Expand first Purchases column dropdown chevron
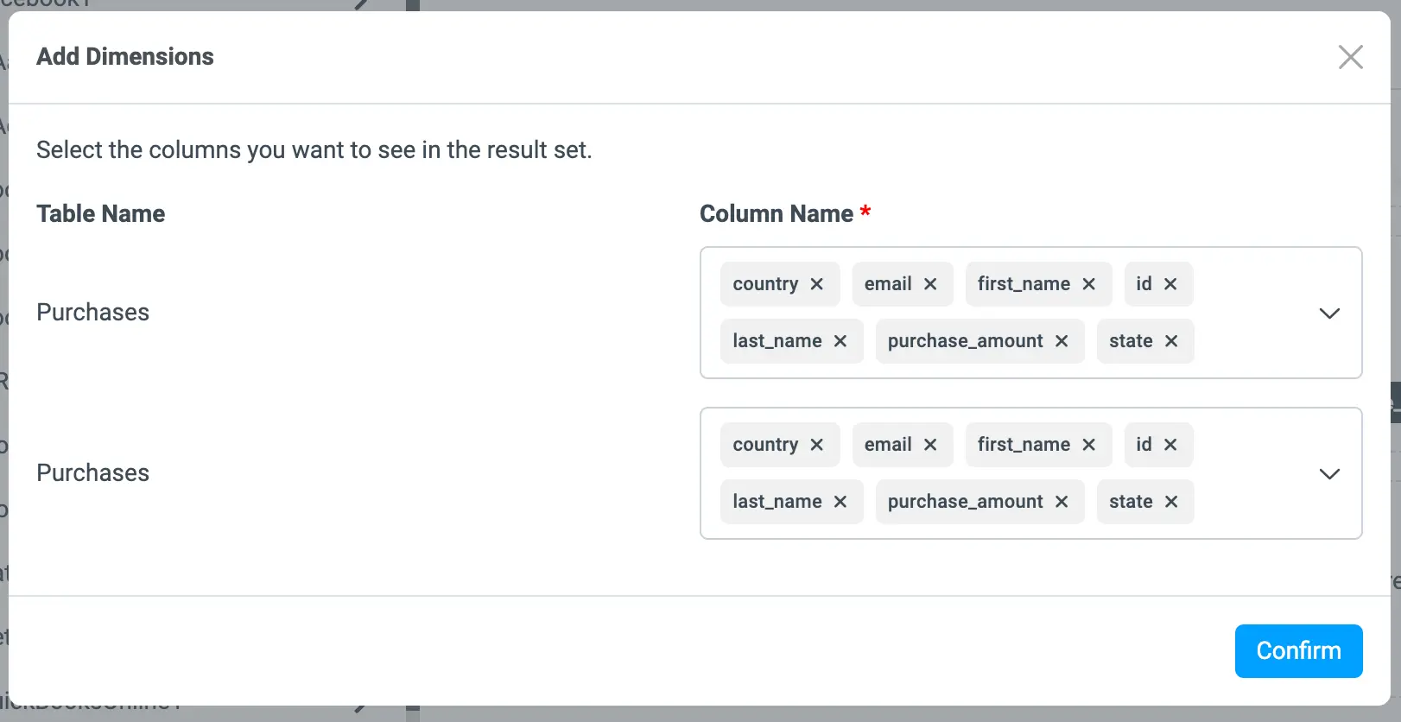 click(x=1329, y=313)
